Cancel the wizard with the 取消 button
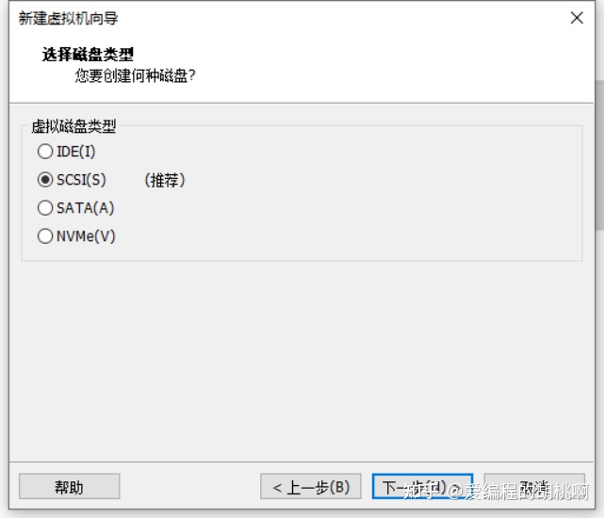Viewport: 605px width, 518px height. (x=534, y=486)
